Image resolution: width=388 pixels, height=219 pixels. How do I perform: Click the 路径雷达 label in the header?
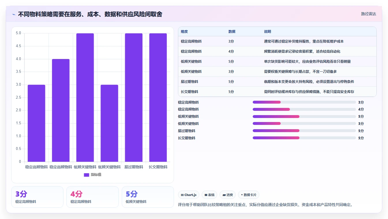click(x=369, y=14)
